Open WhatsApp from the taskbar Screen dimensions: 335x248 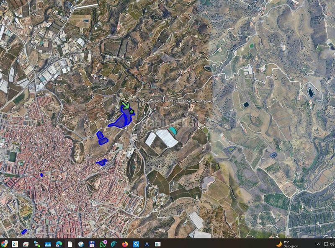click(x=103, y=244)
